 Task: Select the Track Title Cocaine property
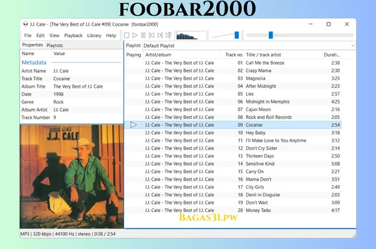pos(71,78)
